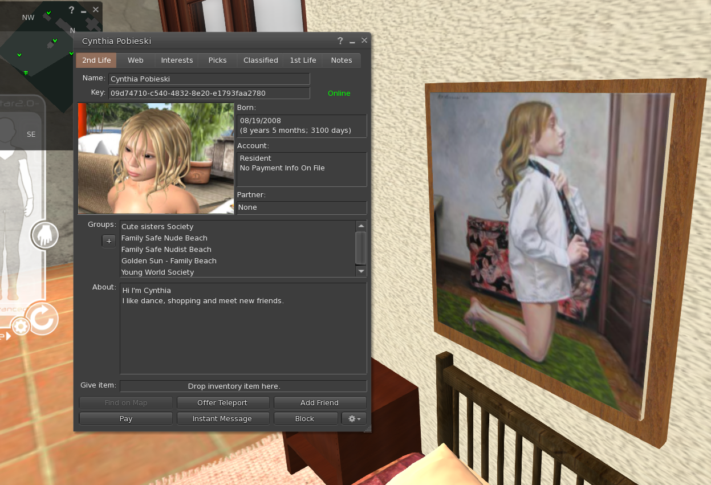Click the profile picture thumbnail

click(x=156, y=158)
